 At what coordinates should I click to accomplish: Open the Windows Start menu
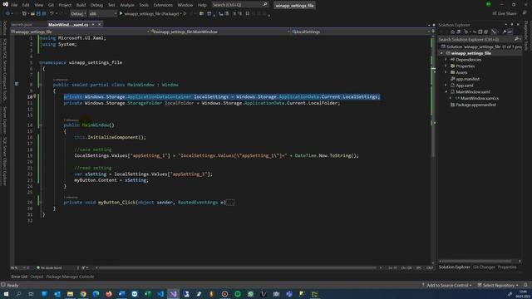coord(6,294)
